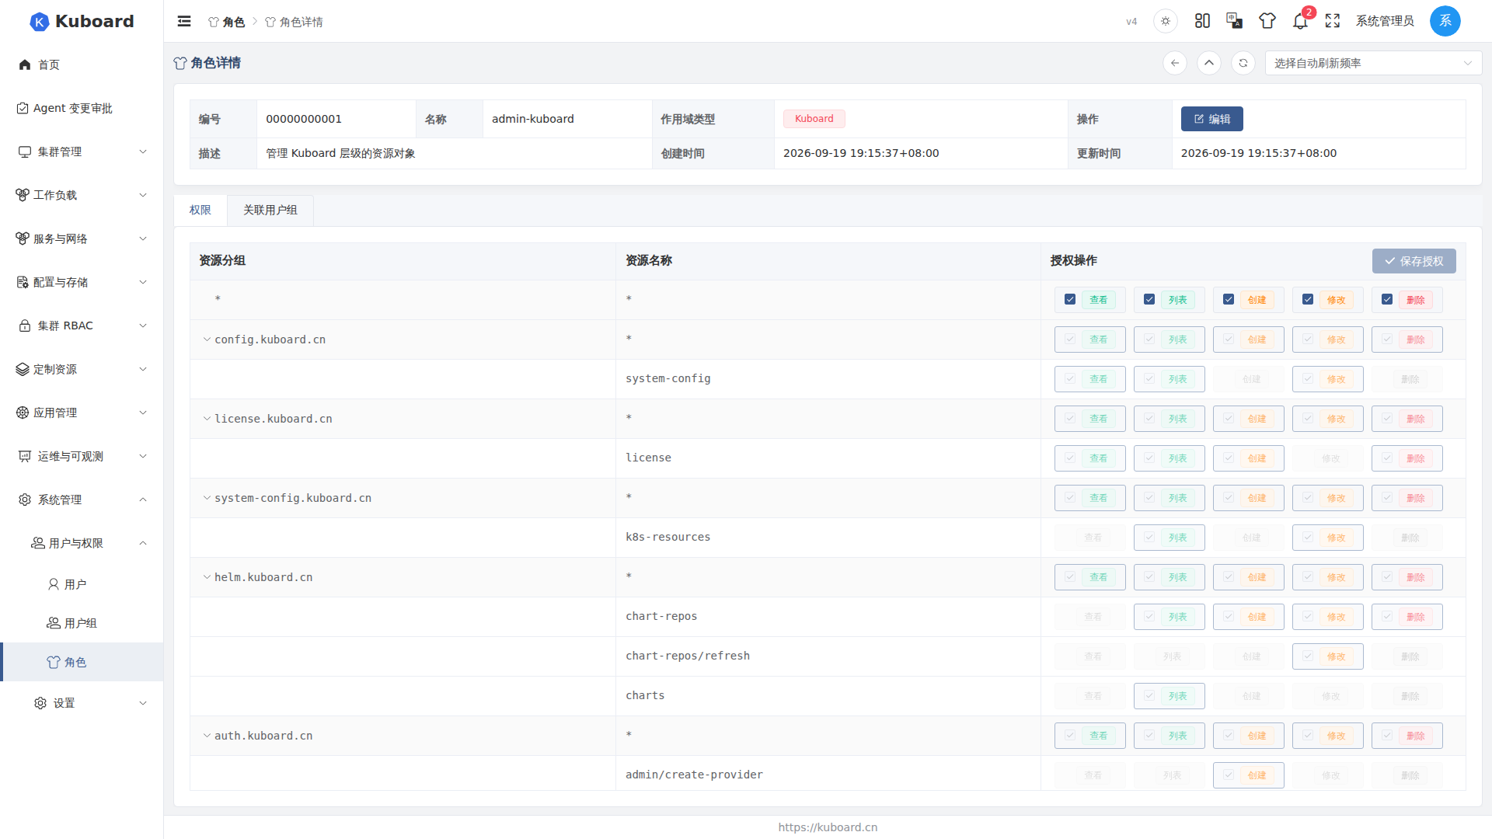This screenshot has height=839, width=1492.
Task: Expand the 集群管理 sidebar menu
Action: coord(82,151)
